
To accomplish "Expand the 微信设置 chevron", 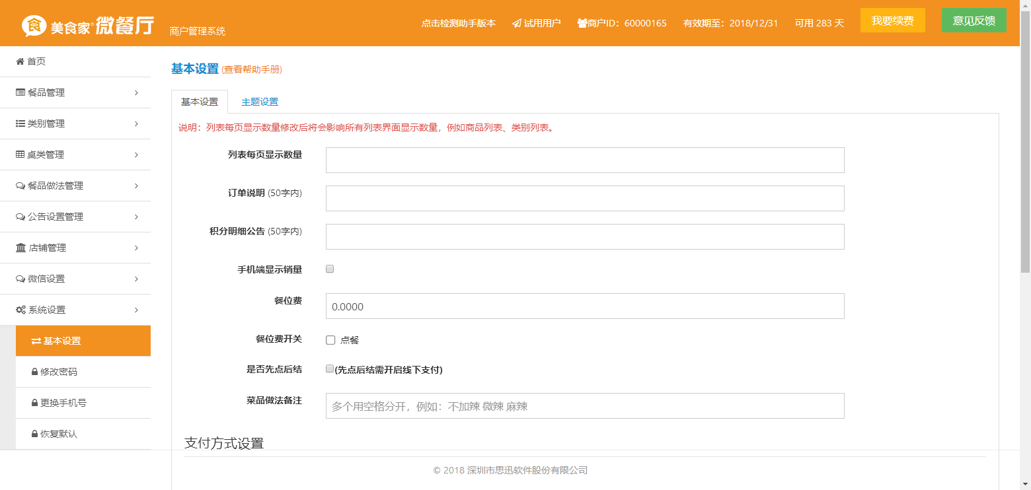I will click(x=136, y=279).
